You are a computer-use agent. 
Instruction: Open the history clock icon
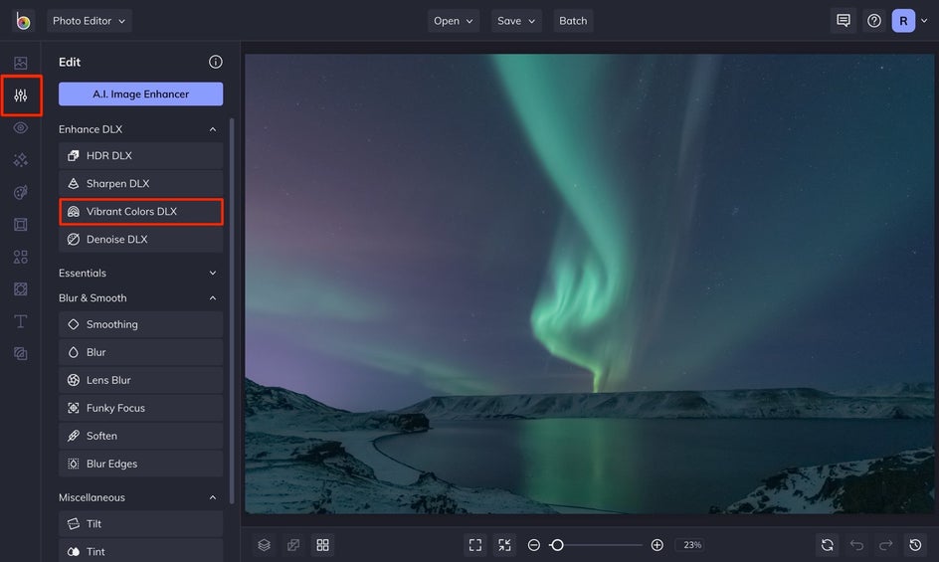pyautogui.click(x=915, y=545)
